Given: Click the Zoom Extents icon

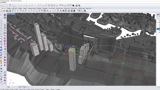Looking at the screenshot, I should [x=36, y=10].
